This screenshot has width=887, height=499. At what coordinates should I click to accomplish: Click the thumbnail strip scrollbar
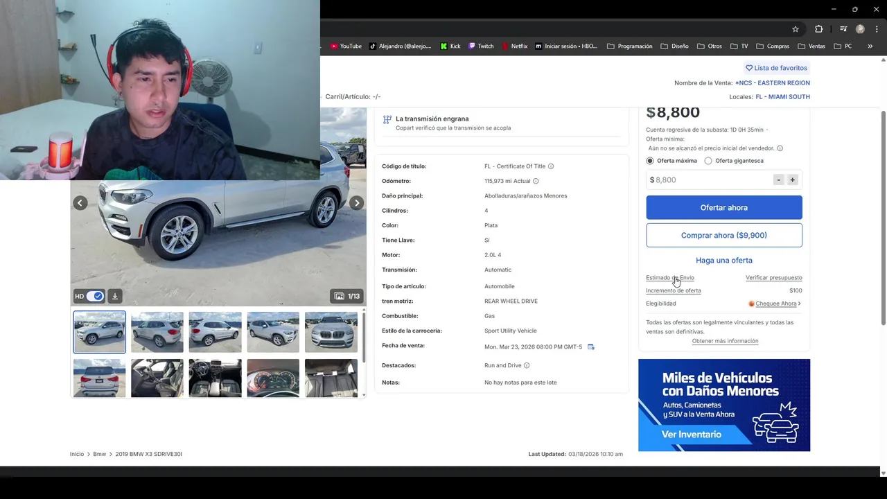tap(364, 338)
